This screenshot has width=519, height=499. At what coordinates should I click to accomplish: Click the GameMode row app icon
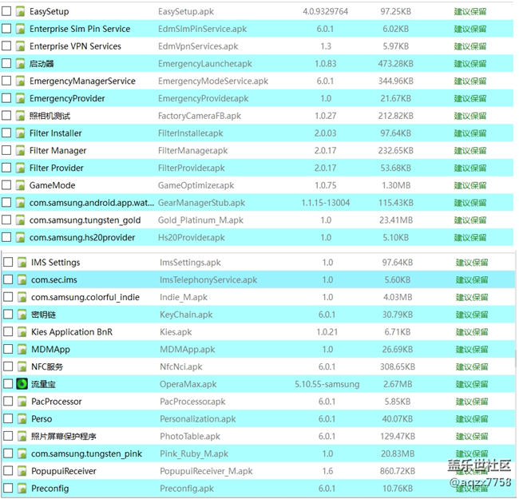[x=21, y=185]
